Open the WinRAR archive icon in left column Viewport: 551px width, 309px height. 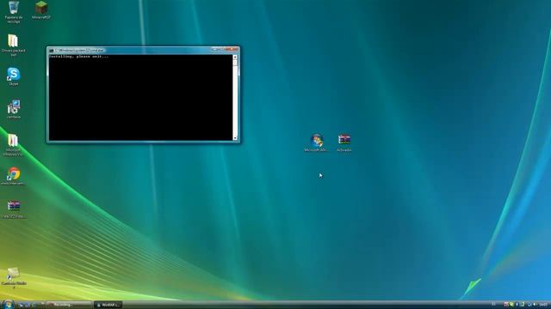pos(14,209)
